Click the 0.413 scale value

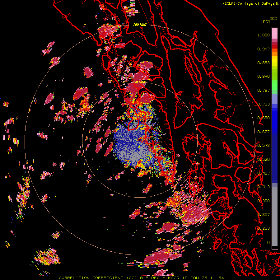point(264,187)
